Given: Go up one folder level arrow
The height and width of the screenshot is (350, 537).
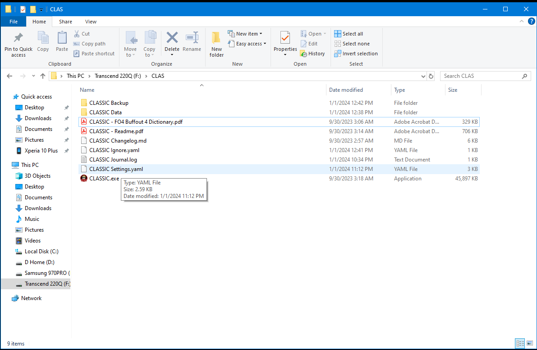Looking at the screenshot, I should point(43,76).
